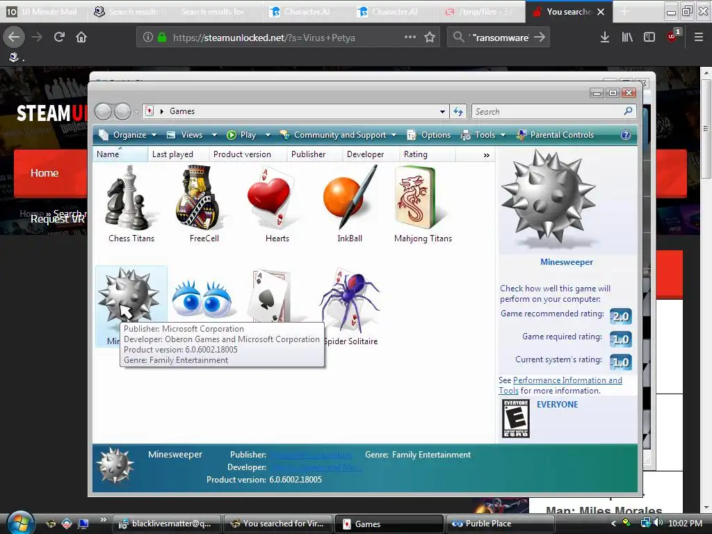The image size is (712, 534).
Task: Select the Purble Place eyes icon
Action: [x=202, y=298]
